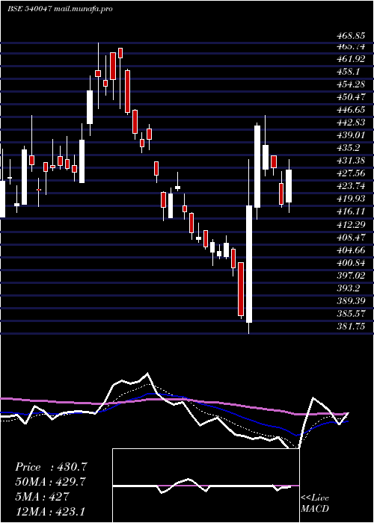Click the 5MA : 427 readout
Screen dimensions: 374x523
coord(42,497)
